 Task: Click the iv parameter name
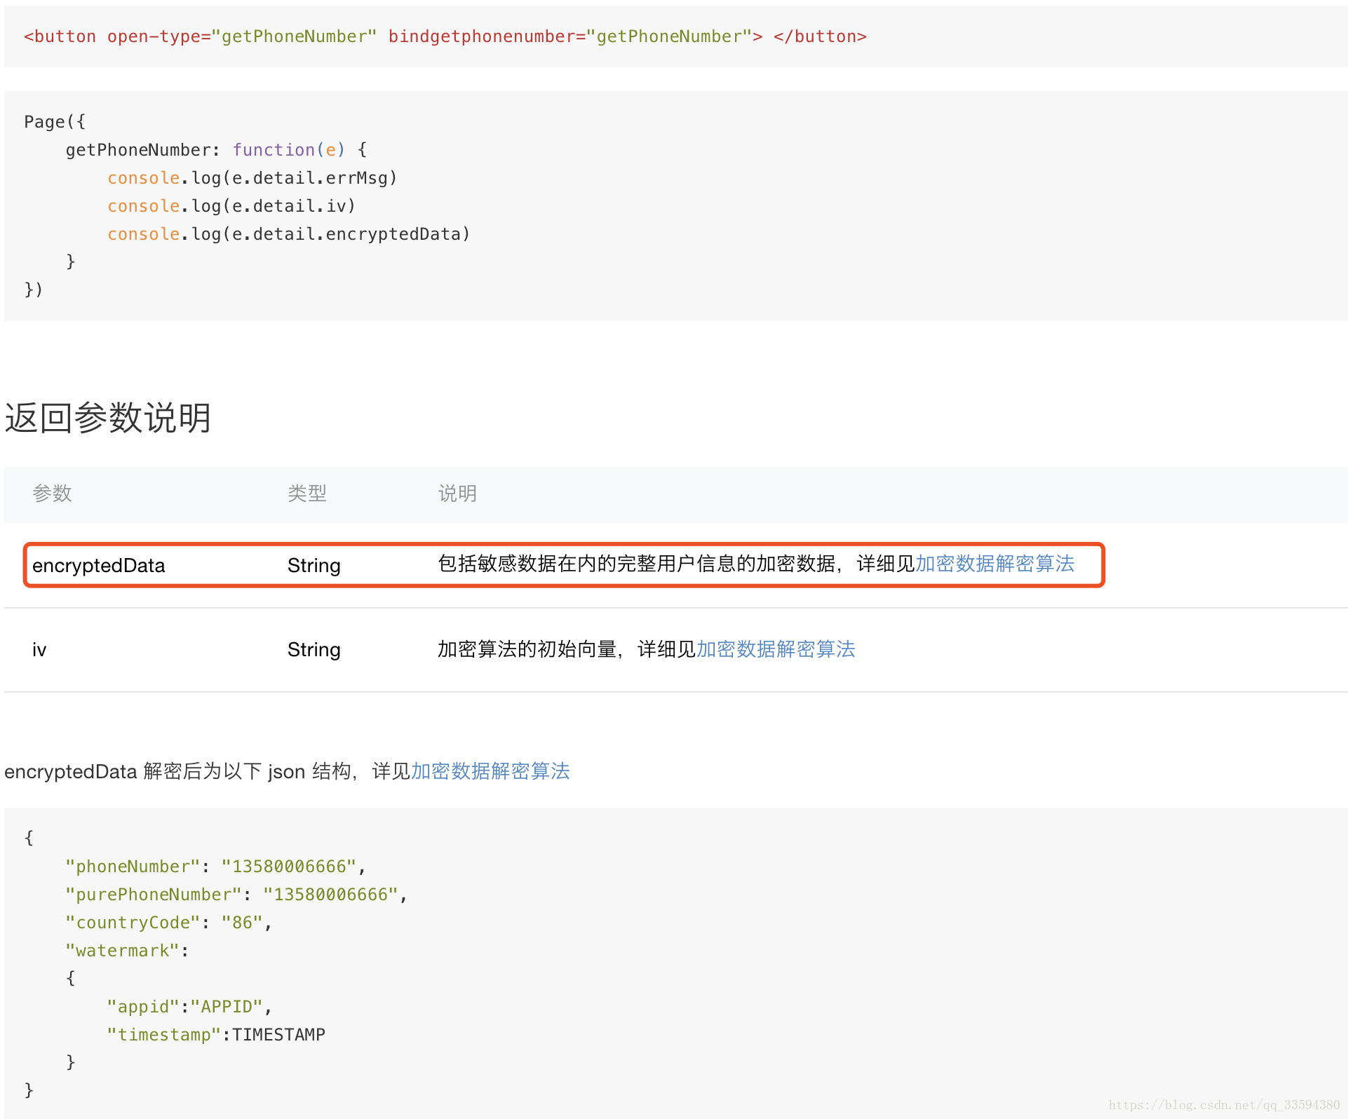pyautogui.click(x=39, y=650)
